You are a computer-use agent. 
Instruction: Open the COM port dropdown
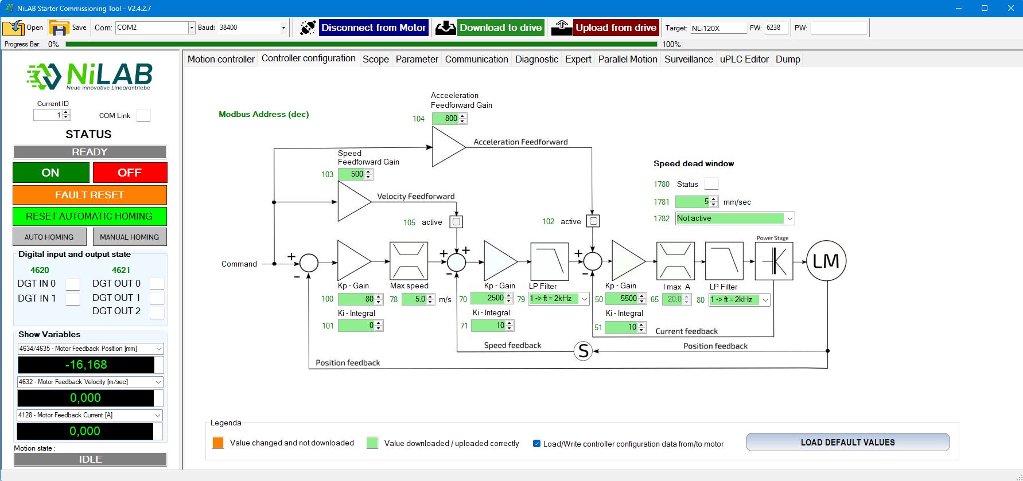[192, 28]
